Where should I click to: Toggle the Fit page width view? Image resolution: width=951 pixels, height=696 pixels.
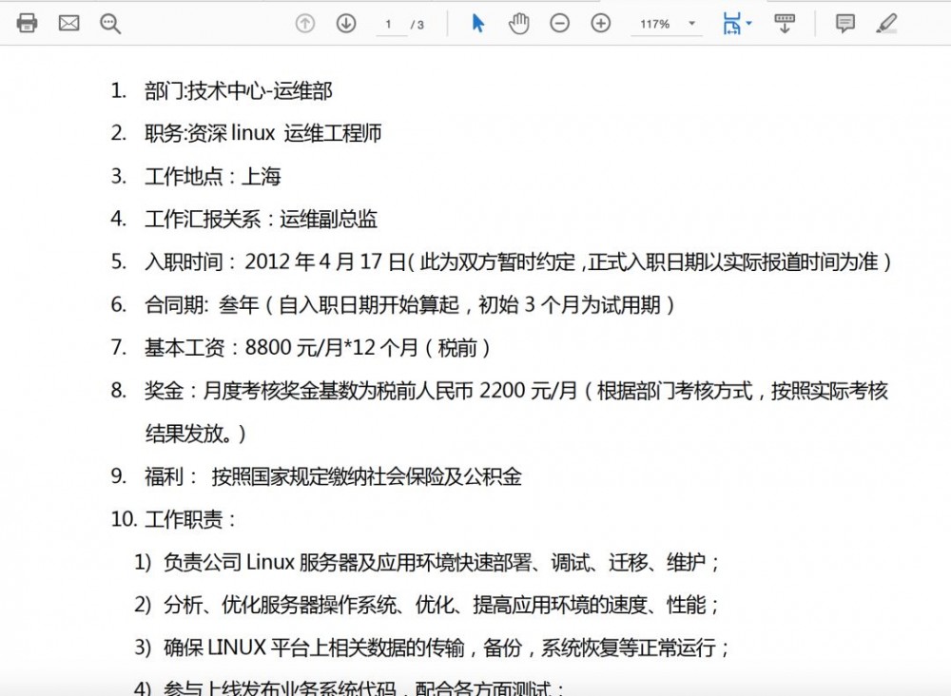tap(730, 24)
